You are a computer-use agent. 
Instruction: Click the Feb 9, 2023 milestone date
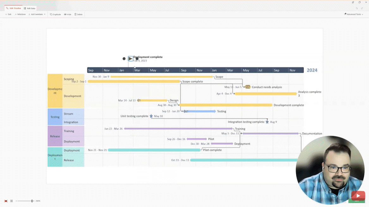140,61
